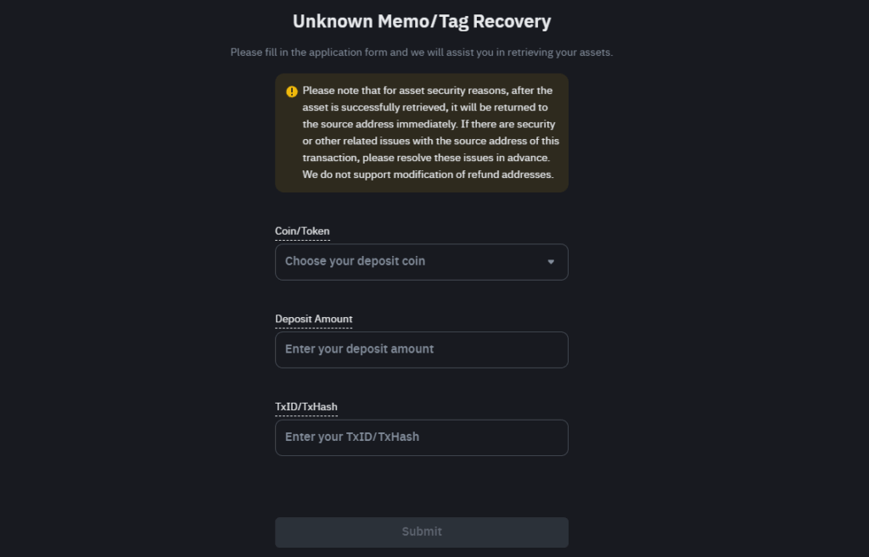The image size is (869, 557).
Task: Open the Choose your deposit coin dropdown
Action: pos(422,262)
